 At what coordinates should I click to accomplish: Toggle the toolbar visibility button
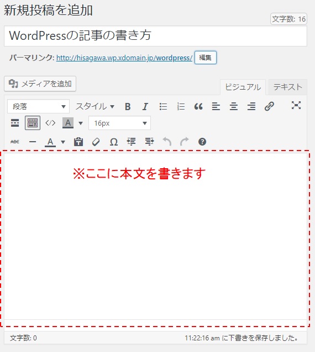tap(33, 123)
